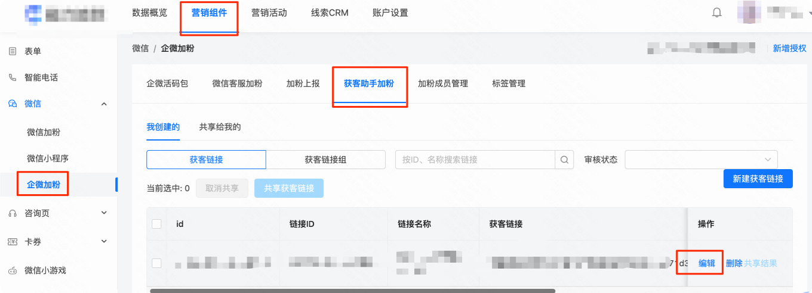Click the 链接名称 column header
The height and width of the screenshot is (293, 812).
pyautogui.click(x=414, y=224)
